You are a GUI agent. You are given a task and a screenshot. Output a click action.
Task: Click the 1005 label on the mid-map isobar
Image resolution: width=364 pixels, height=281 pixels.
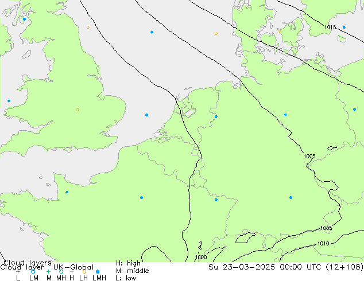point(309,156)
